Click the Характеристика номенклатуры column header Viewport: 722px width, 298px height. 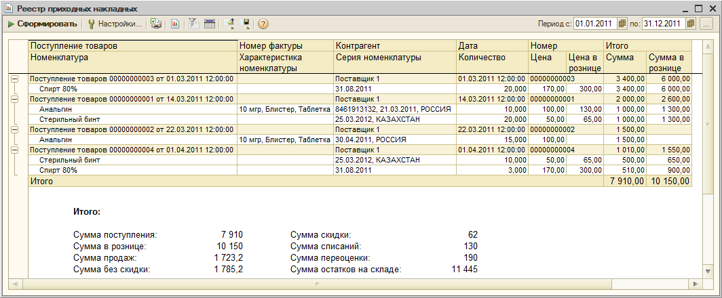[286, 62]
